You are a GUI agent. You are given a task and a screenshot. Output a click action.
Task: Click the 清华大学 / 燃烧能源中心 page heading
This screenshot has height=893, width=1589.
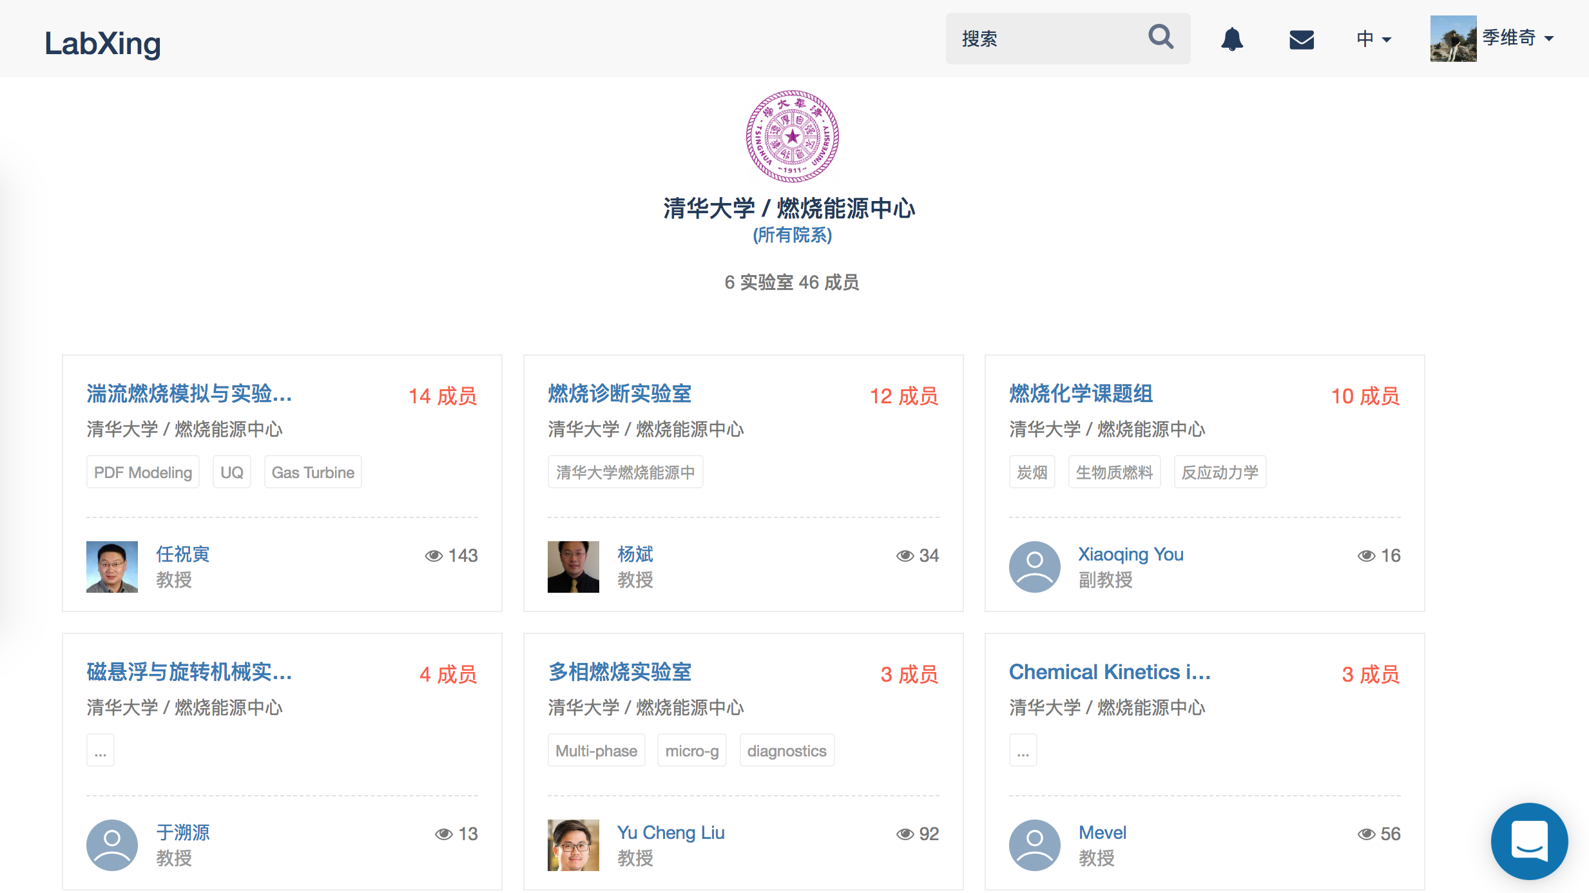coord(789,208)
